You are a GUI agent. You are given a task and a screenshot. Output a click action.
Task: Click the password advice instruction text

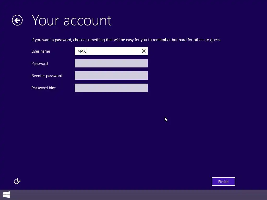click(126, 40)
